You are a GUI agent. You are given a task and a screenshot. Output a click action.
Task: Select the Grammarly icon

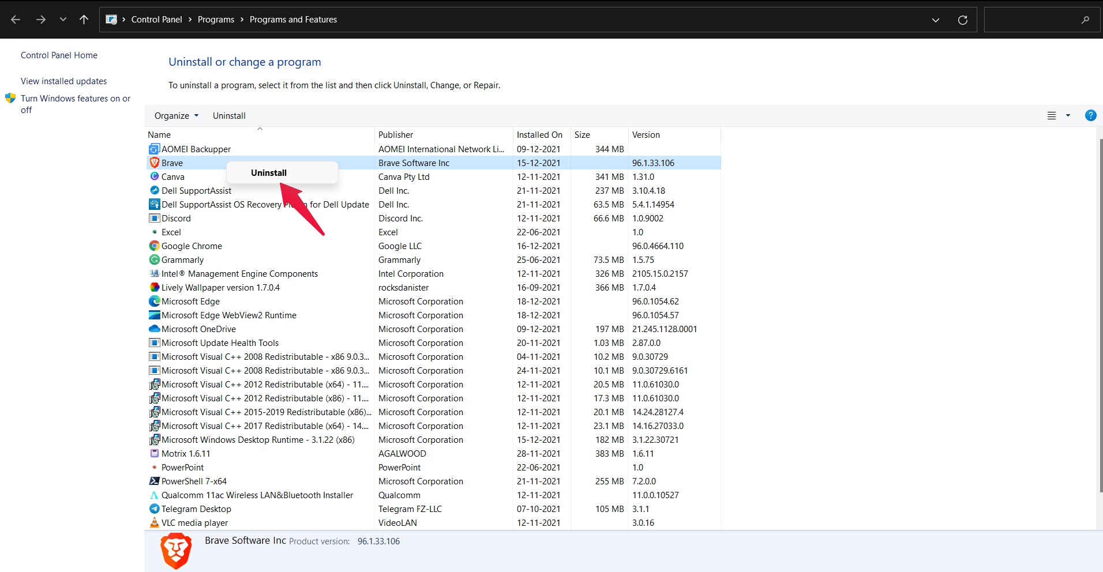154,260
